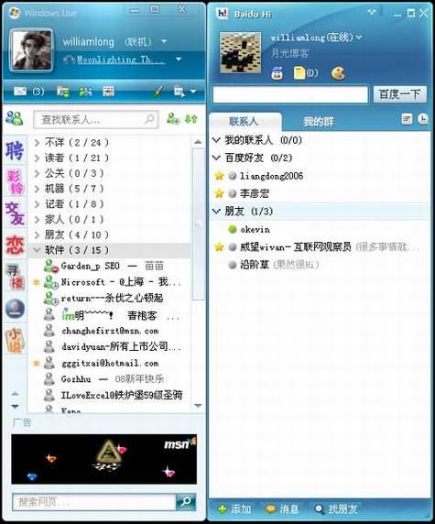Open the Baidu Hi online status dropdown
The height and width of the screenshot is (524, 435).
(359, 37)
